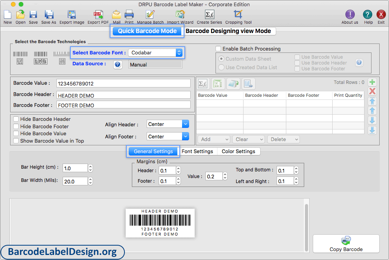Check Use Barcode Value option

point(297,57)
